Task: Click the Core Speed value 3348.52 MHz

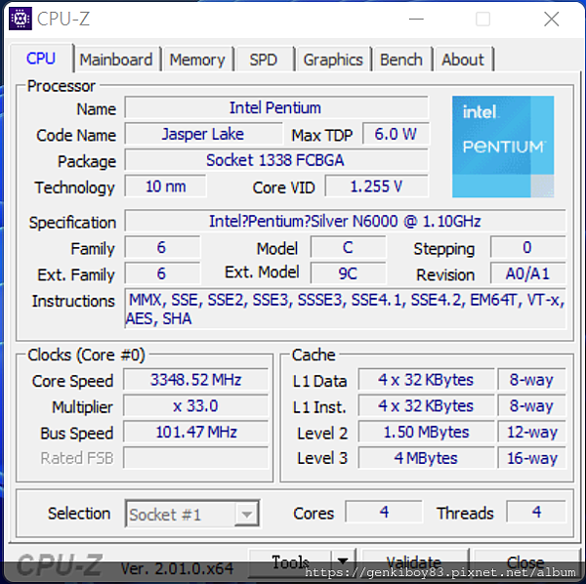Action: click(x=196, y=380)
